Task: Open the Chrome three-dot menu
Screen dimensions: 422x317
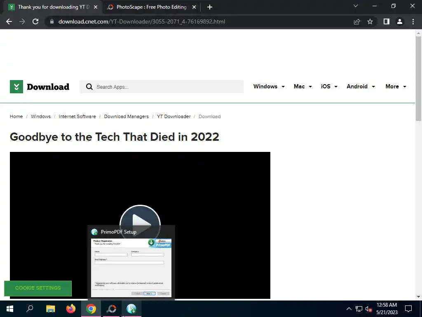Action: point(413,21)
